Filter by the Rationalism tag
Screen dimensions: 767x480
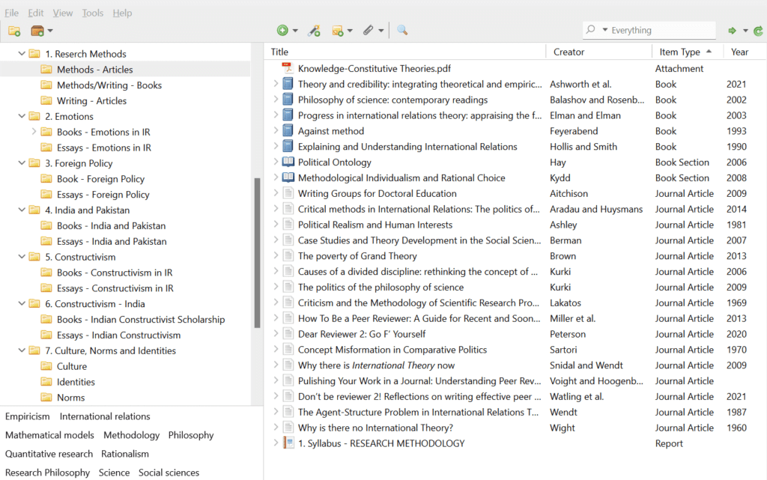click(x=125, y=454)
